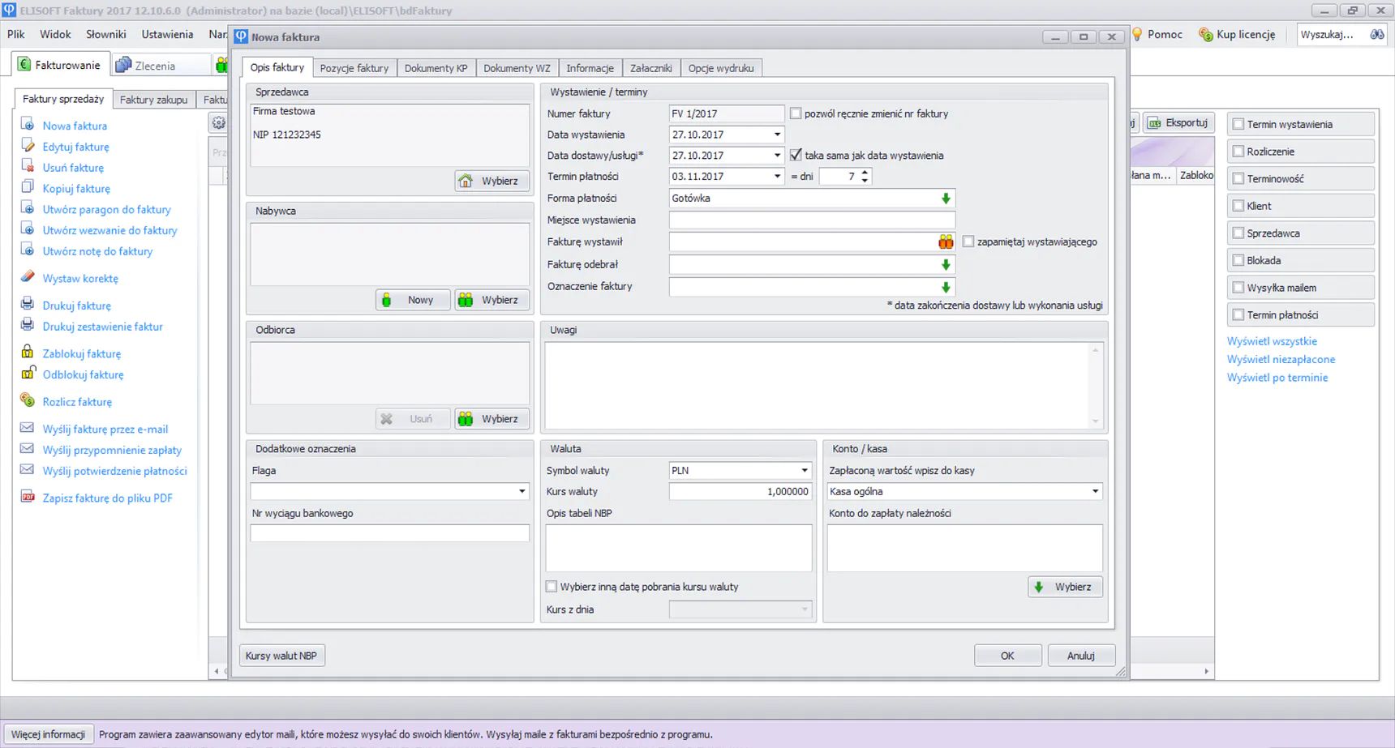
Task: Click the Zapisz fakturę do pliku PDF icon
Action: 28,498
